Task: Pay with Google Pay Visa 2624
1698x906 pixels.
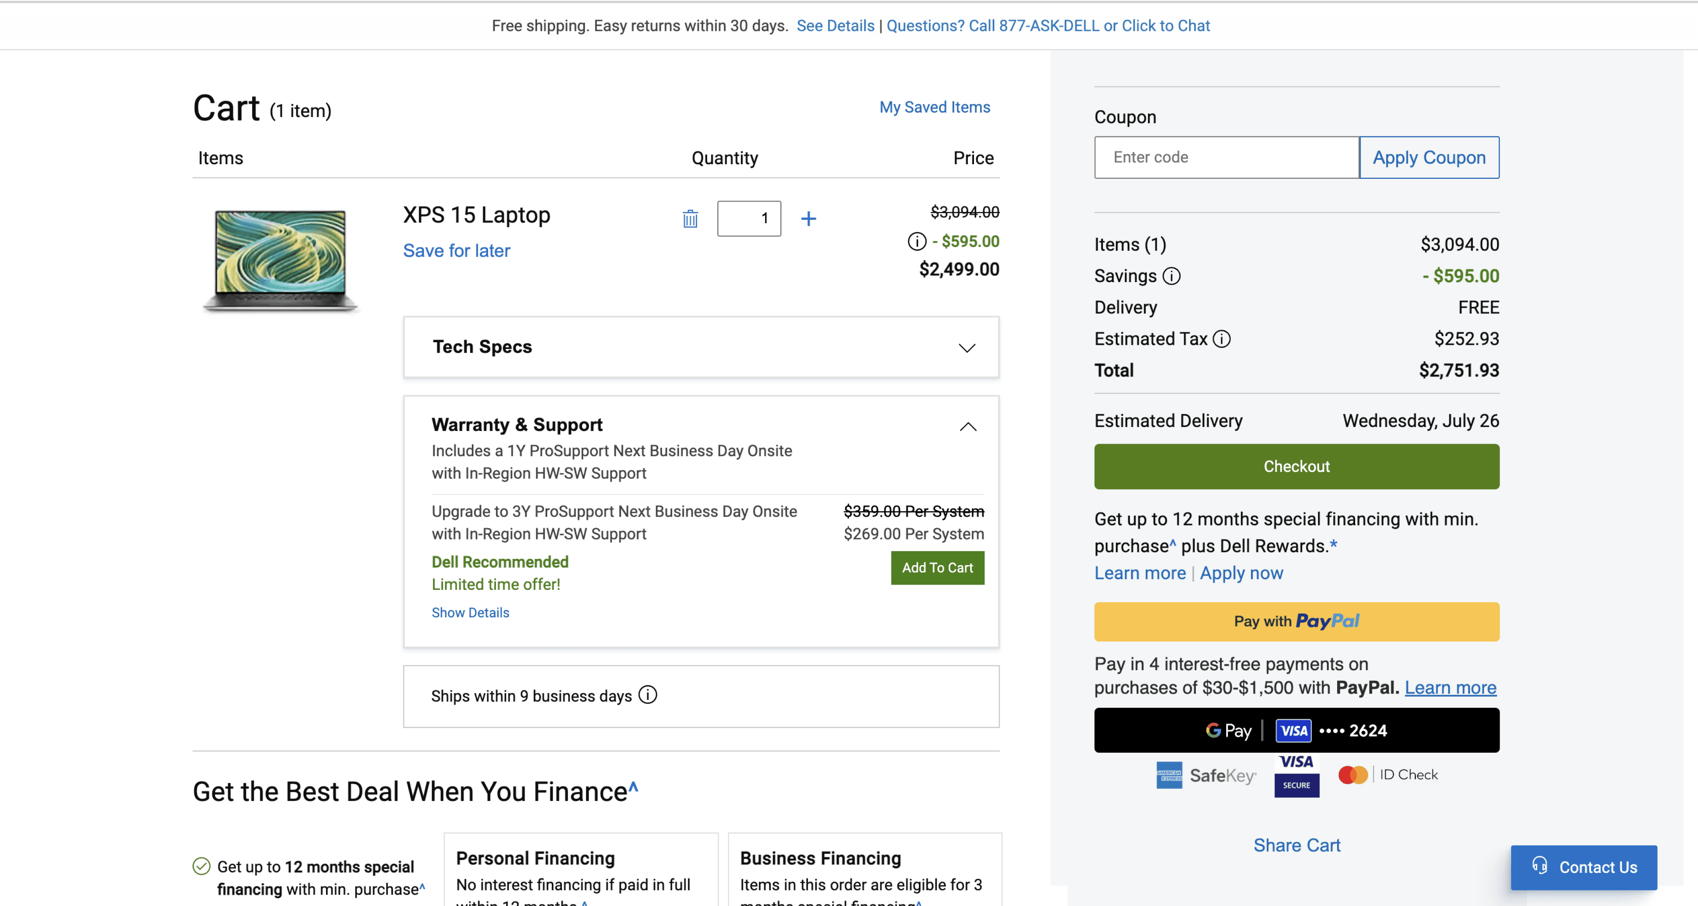Action: click(x=1296, y=731)
